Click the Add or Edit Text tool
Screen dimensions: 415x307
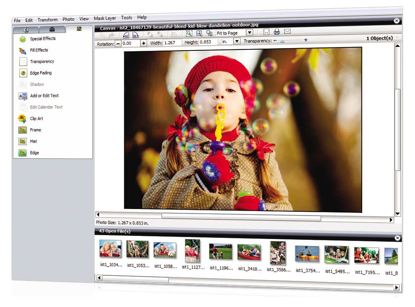click(x=44, y=96)
